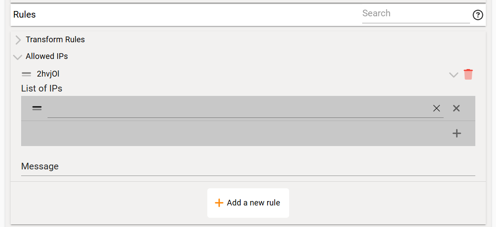The image size is (496, 227).
Task: Expand the Transform Rules chevron
Action: click(x=18, y=40)
